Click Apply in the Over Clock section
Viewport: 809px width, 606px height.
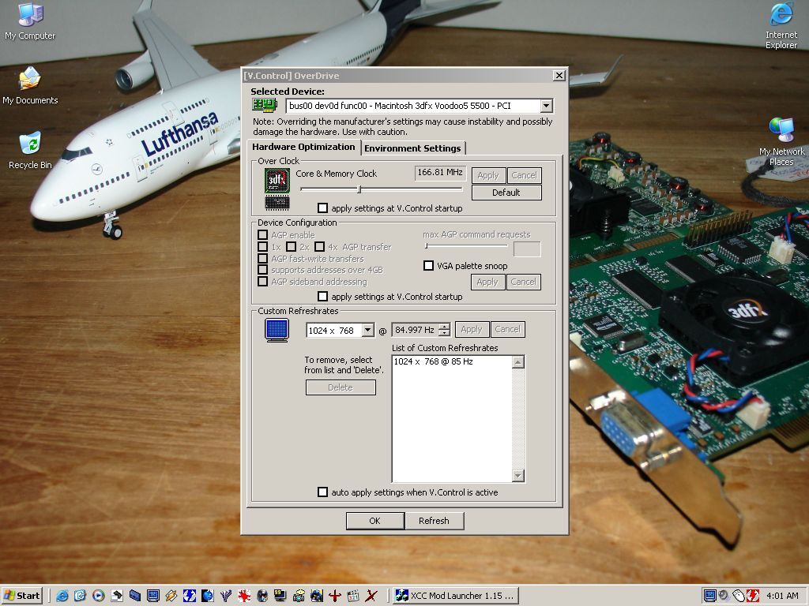488,175
